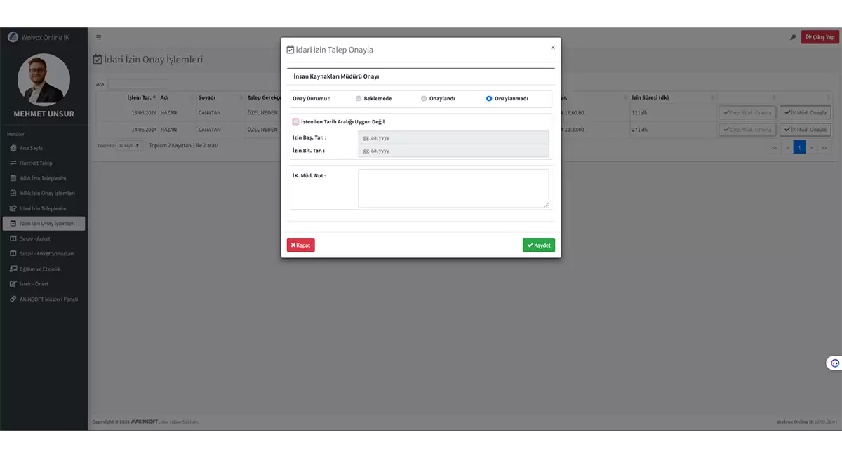Select the Onaylandı radio button
This screenshot has height=458, width=842.
point(424,99)
